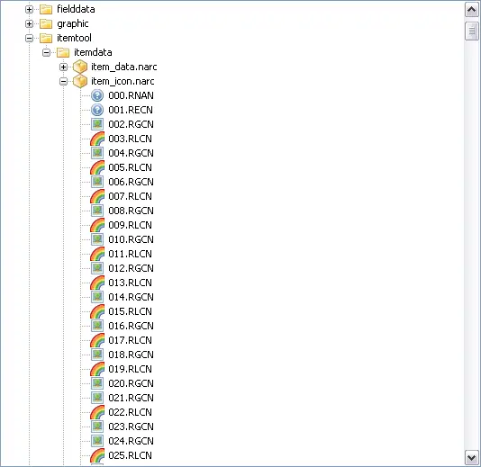Image resolution: width=481 pixels, height=467 pixels.
Task: Click the package icon of item_data.narc
Action: [x=80, y=67]
